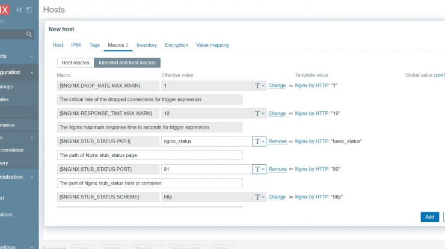Open type dropdown for RESPONSE_TIME.MAX.WARN macro
Image resolution: width=445 pixels, height=249 pixels.
coord(259,113)
